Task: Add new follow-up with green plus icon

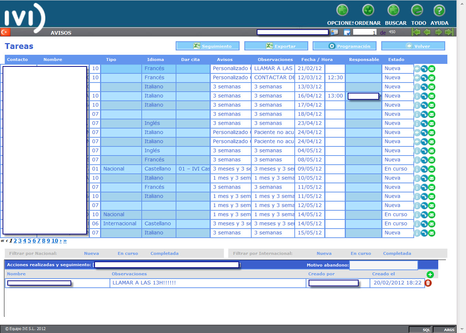Action: (x=430, y=274)
